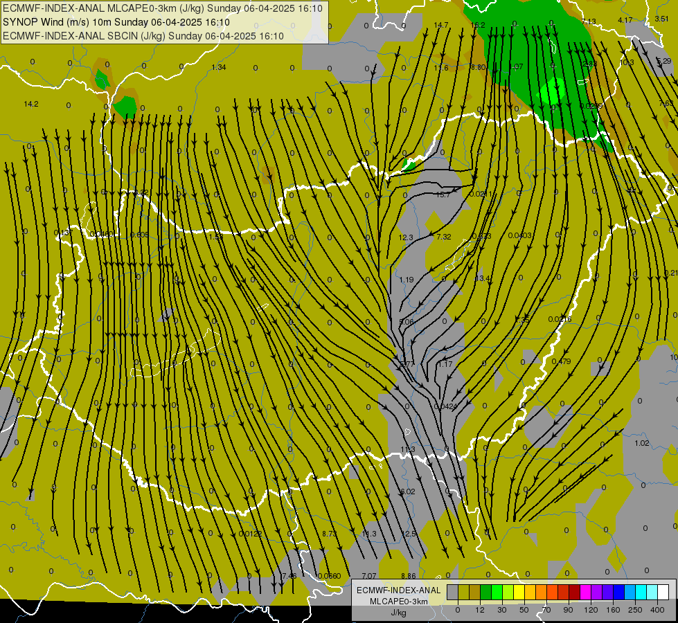Click the gray swatch in the MLCAPE legend
The height and width of the screenshot is (623, 678).
[452, 592]
